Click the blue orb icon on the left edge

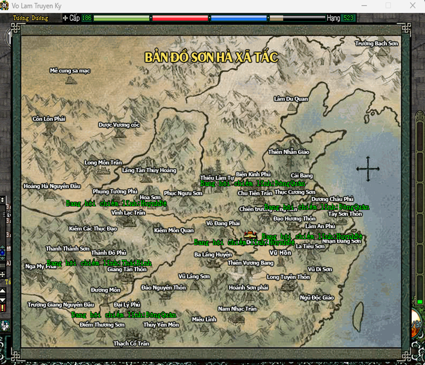[x=2, y=253]
